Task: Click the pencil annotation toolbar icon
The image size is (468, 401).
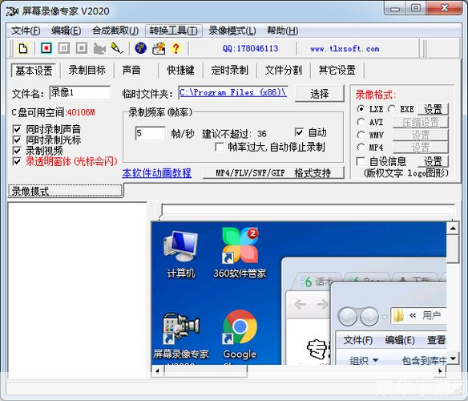Action: (x=117, y=48)
